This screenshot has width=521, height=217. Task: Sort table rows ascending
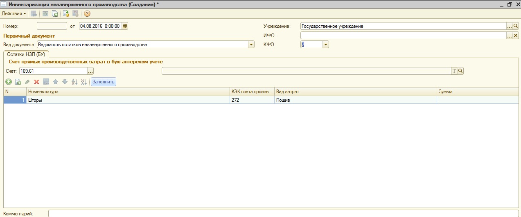tap(74, 82)
